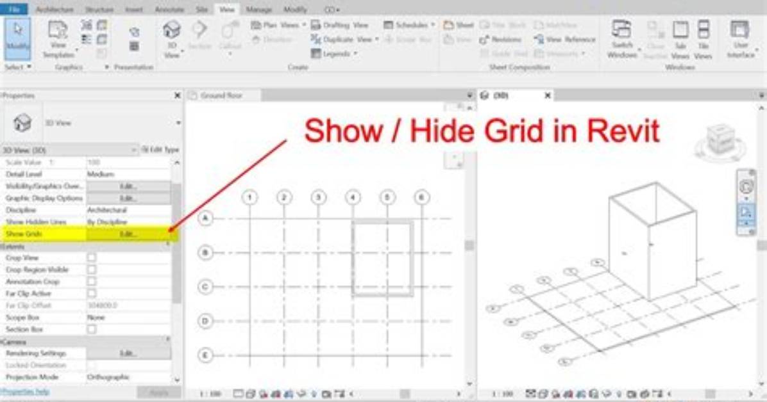The height and width of the screenshot is (402, 767).
Task: Click zoom region icon on navigation bar
Action: (746, 212)
